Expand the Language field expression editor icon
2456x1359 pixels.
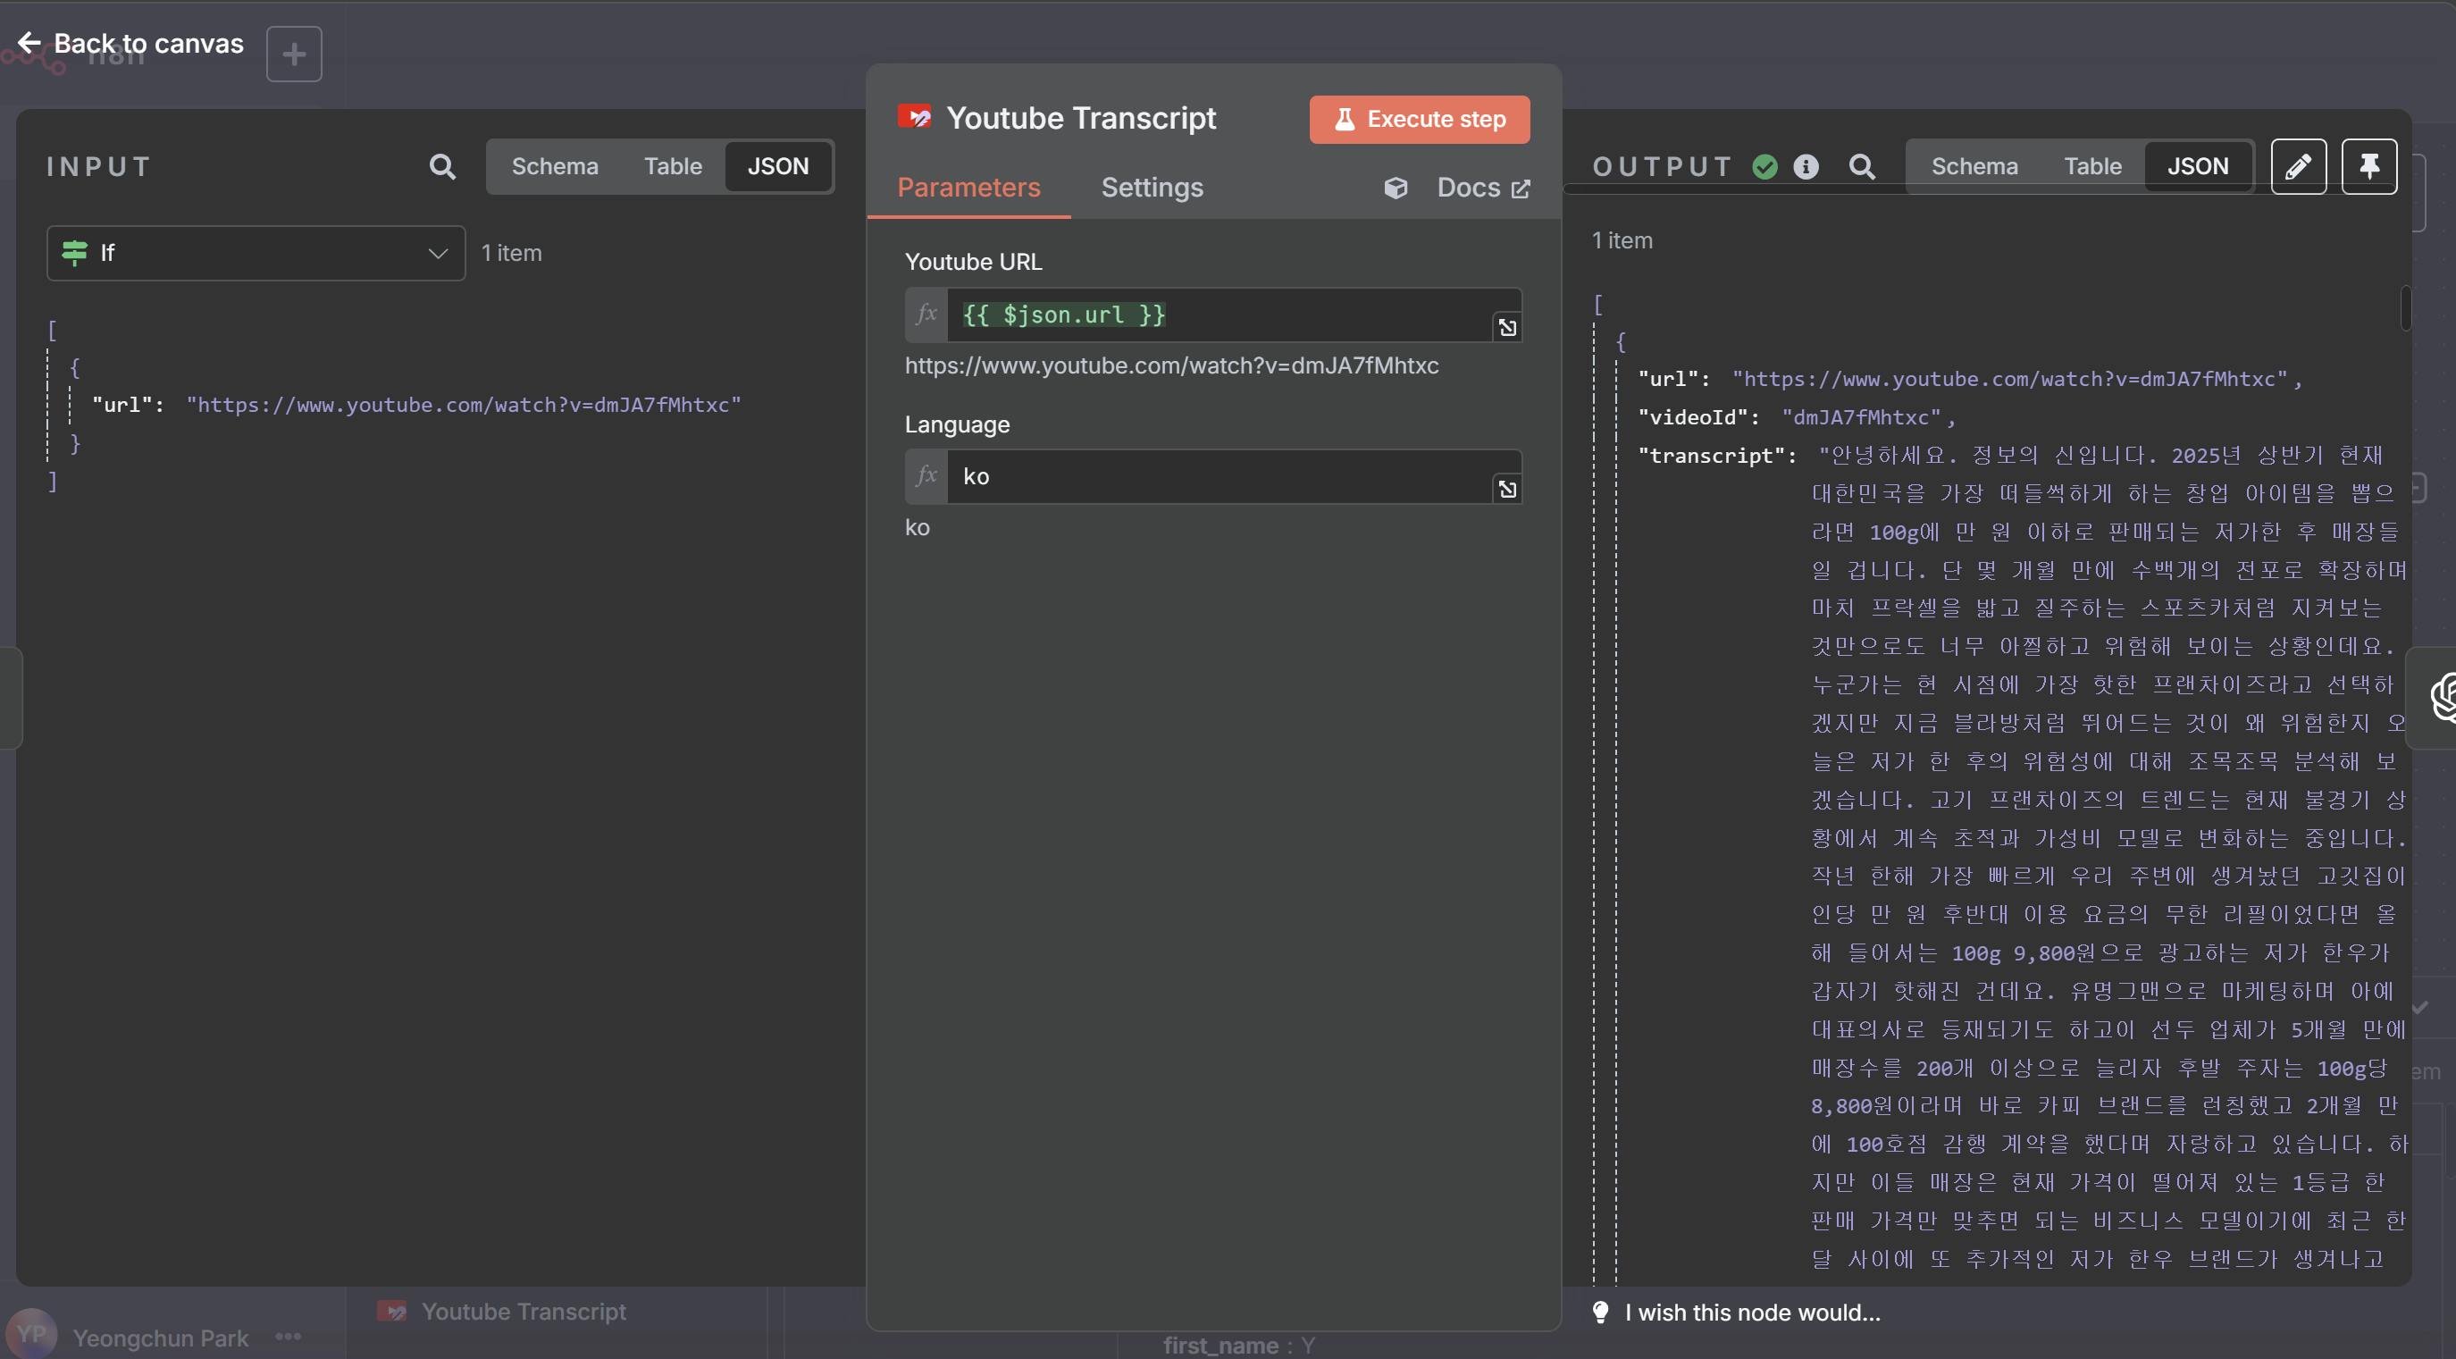pyautogui.click(x=1506, y=490)
